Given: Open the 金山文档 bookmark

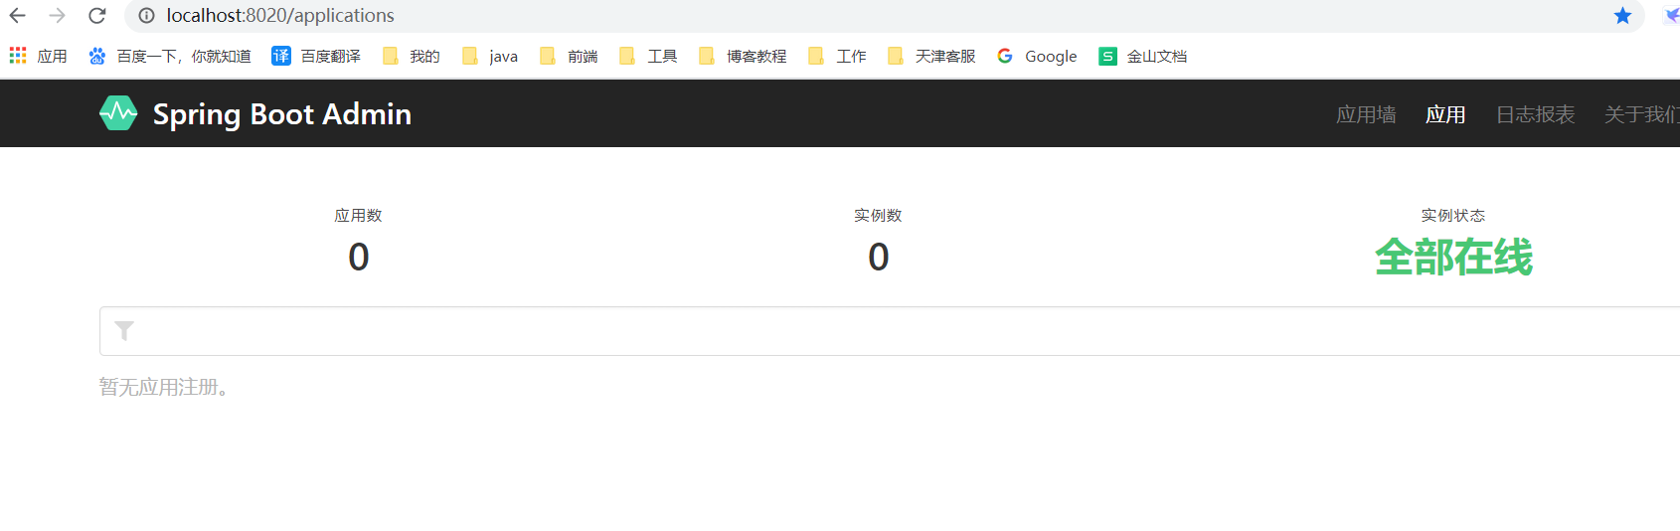Looking at the screenshot, I should pyautogui.click(x=1143, y=57).
